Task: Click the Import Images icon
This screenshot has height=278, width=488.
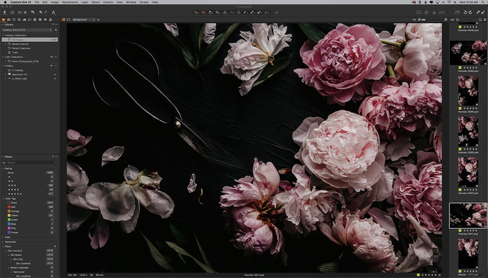Action: click(x=5, y=12)
